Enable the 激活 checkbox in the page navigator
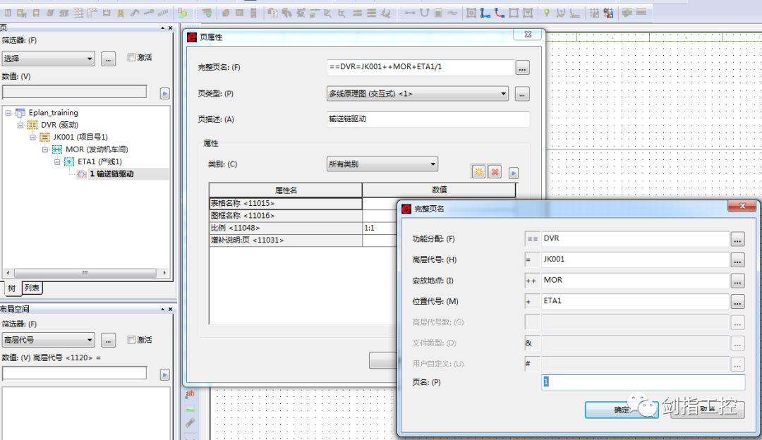Viewport: 762px width, 440px height. (x=131, y=57)
